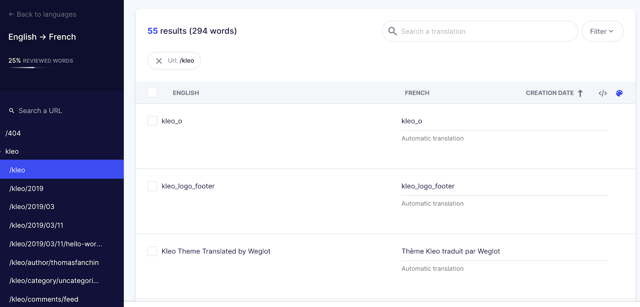Image resolution: width=640 pixels, height=307 pixels.
Task: Click the visual editor palette icon
Action: click(619, 93)
